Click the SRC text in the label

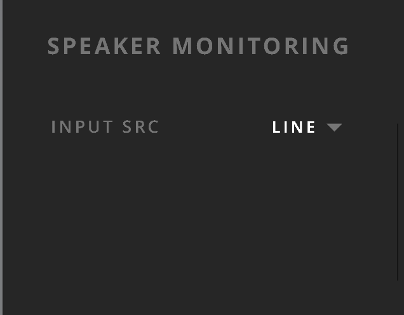pyautogui.click(x=140, y=127)
